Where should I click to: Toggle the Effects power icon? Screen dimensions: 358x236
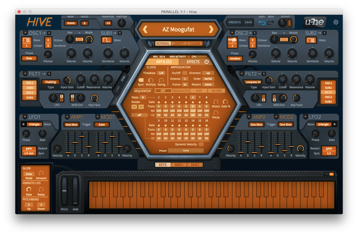click(207, 62)
